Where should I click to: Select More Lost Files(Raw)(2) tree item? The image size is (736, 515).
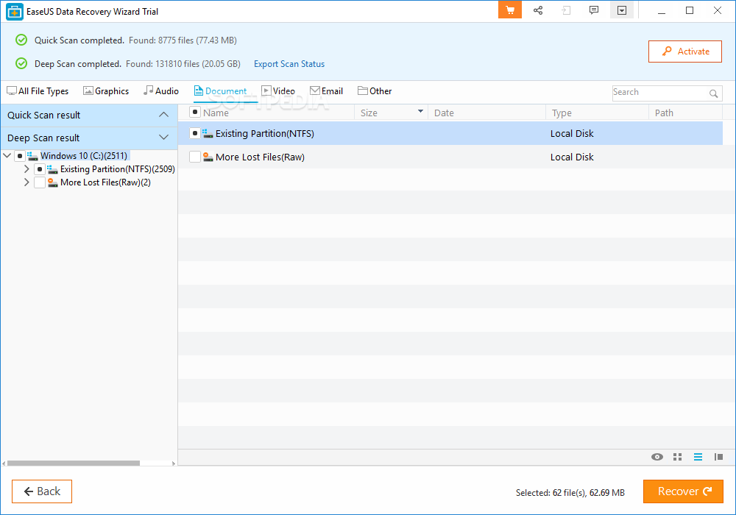coord(105,182)
